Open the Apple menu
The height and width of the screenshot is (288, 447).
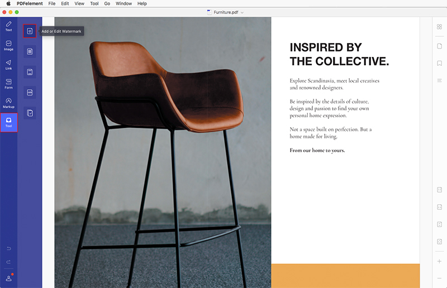8,3
